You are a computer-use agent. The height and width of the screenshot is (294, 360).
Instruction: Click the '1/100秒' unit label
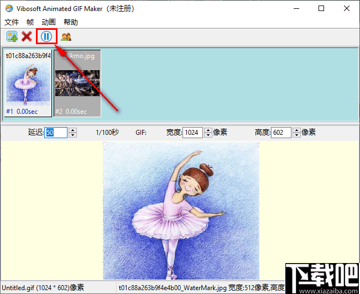click(107, 133)
